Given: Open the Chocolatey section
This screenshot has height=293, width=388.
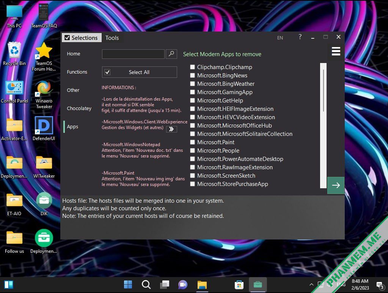Looking at the screenshot, I should coord(79,108).
